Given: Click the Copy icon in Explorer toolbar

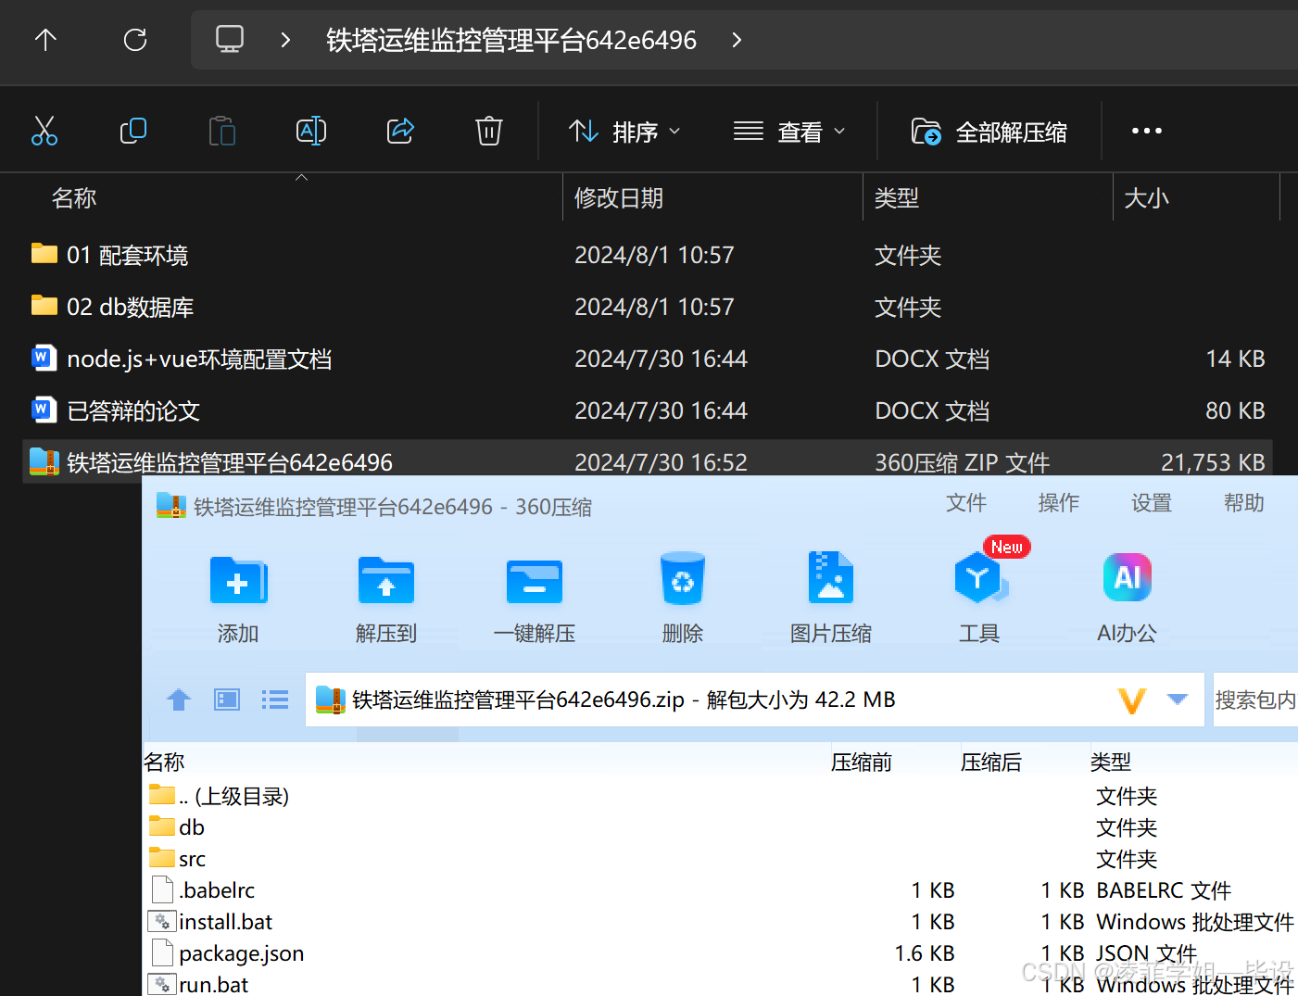Looking at the screenshot, I should pyautogui.click(x=133, y=131).
